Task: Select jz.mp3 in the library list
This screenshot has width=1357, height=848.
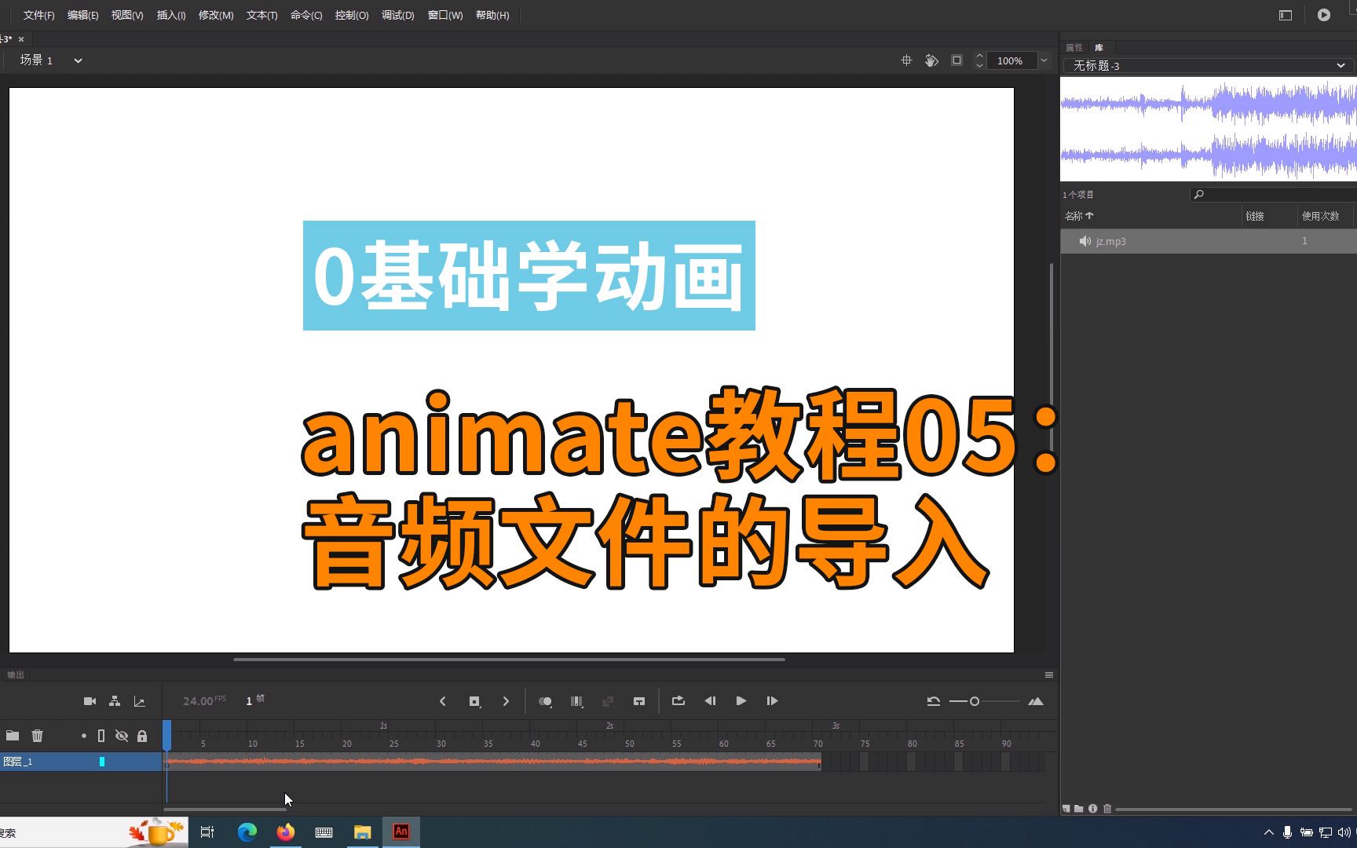Action: [x=1209, y=241]
